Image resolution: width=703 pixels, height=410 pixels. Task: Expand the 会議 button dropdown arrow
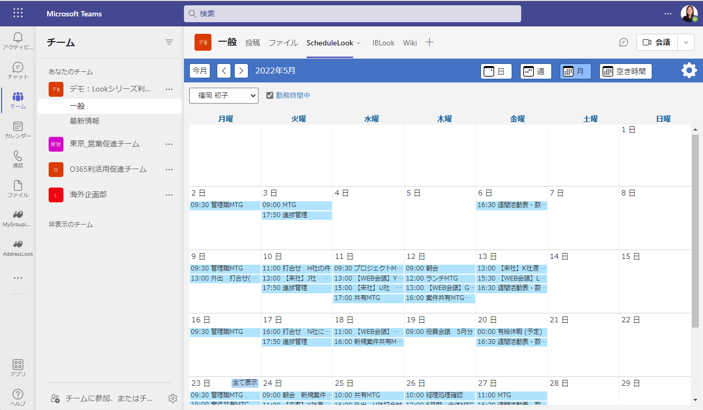tap(686, 42)
